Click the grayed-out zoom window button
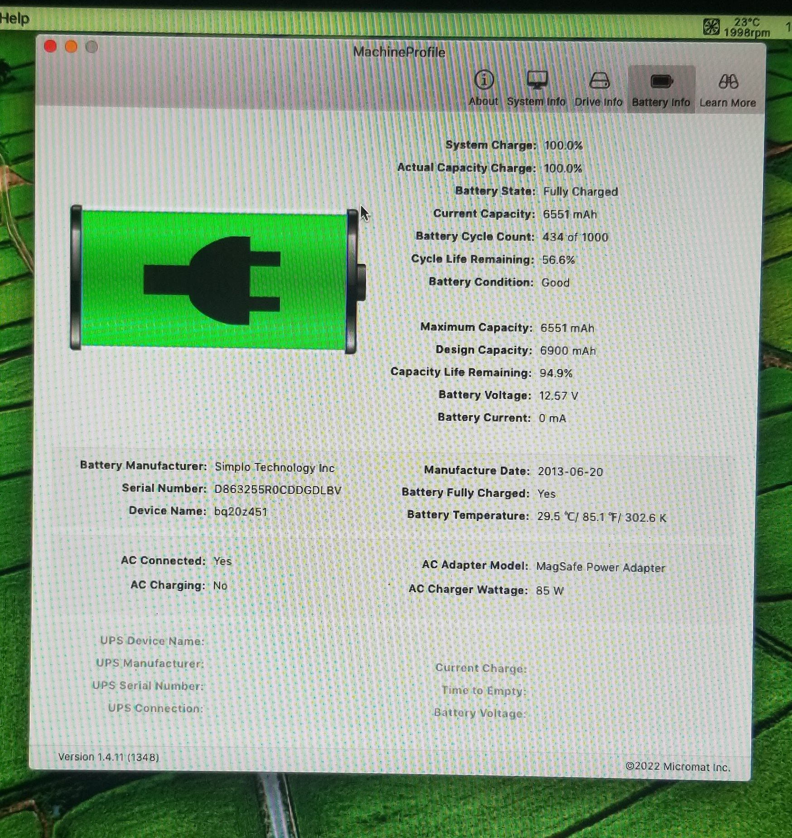The image size is (792, 838). pyautogui.click(x=92, y=47)
